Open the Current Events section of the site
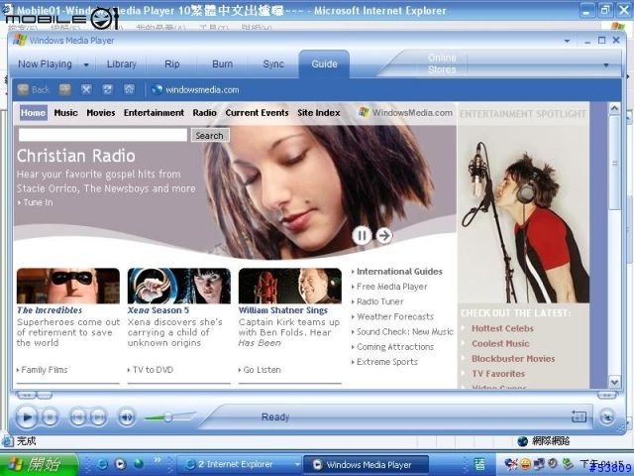The image size is (634, 476). coord(258,113)
